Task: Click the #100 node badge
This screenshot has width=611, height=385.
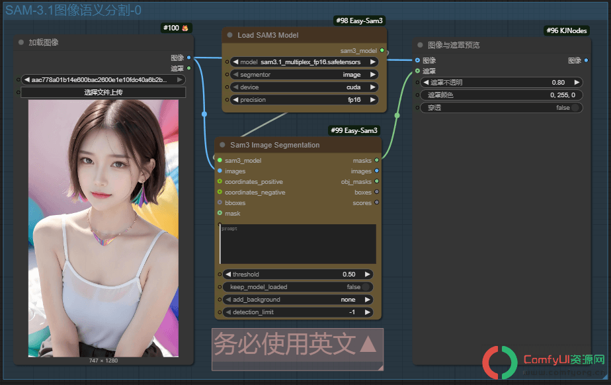Action: [176, 28]
